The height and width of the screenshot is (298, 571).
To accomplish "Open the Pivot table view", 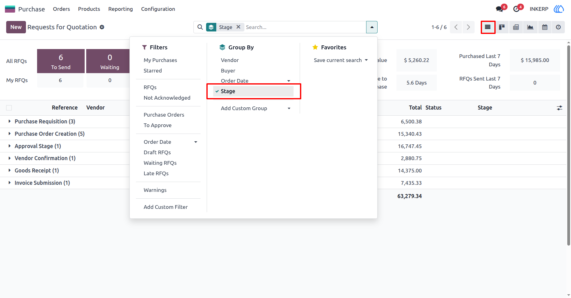I will pyautogui.click(x=516, y=27).
